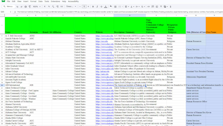Open the Edit menu

pos(13,1)
